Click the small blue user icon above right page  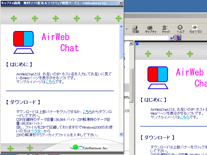click(x=137, y=43)
